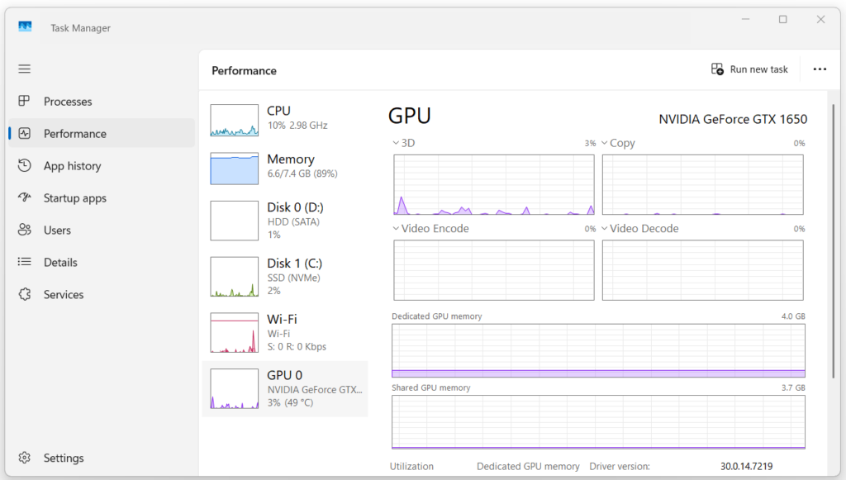This screenshot has height=480, width=846.
Task: Select Disk 1 (C:) thumbnail graph
Action: 234,277
